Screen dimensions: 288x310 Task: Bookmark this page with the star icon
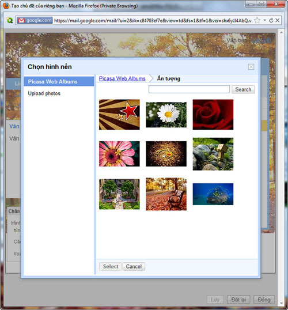(257, 20)
